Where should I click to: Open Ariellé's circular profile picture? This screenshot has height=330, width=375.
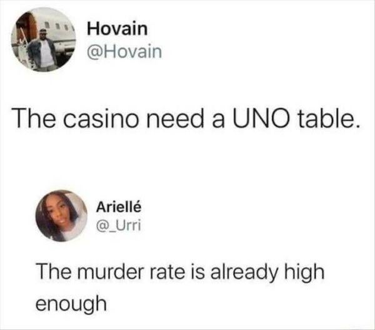pos(61,216)
